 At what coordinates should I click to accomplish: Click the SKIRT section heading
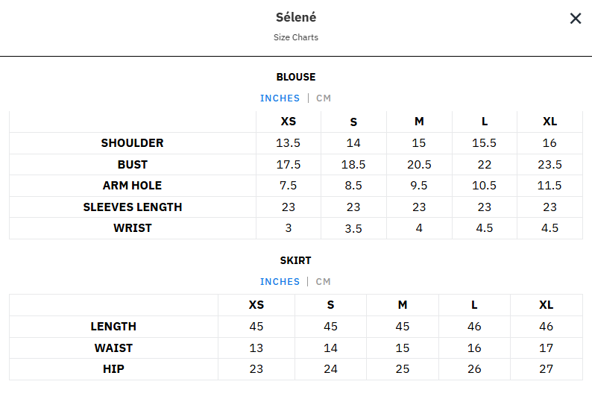tap(296, 260)
